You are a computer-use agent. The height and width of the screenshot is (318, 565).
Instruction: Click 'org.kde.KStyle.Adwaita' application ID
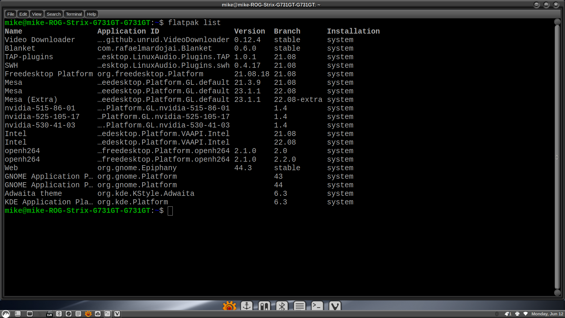coord(146,194)
